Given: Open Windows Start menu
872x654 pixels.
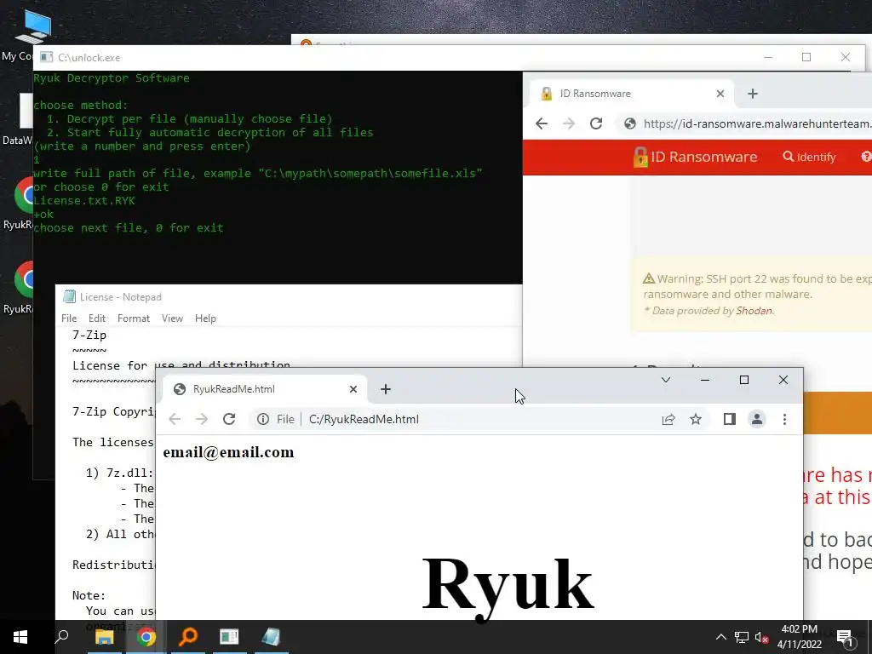Looking at the screenshot, I should (x=20, y=637).
